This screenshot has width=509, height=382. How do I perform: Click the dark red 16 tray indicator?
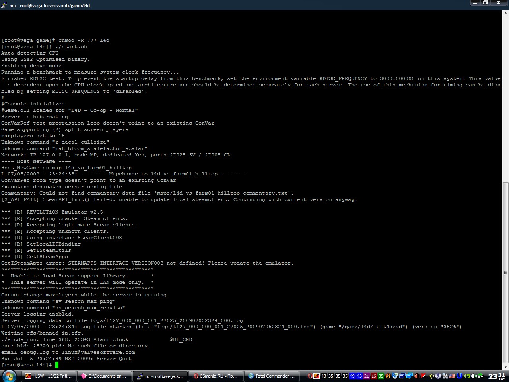(x=374, y=376)
